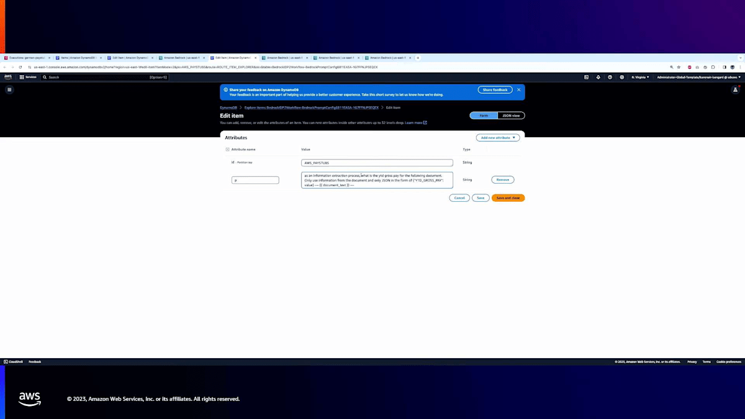The width and height of the screenshot is (745, 419).
Task: Switch to last Amazon Bedrock browser tab
Action: tap(388, 58)
